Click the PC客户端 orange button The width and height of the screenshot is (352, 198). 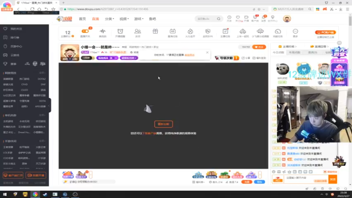coord(325,32)
